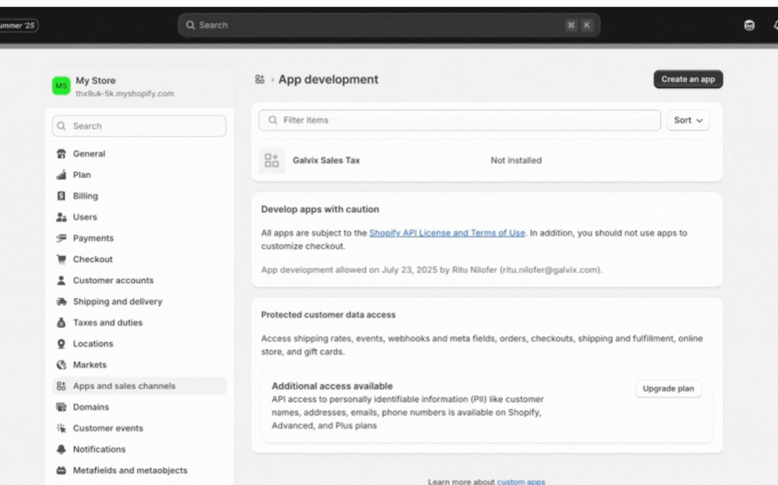The image size is (778, 485).
Task: Click the Markets globe icon
Action: click(x=61, y=365)
